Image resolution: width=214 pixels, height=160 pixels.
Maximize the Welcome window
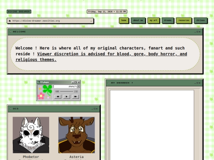[x=197, y=32]
